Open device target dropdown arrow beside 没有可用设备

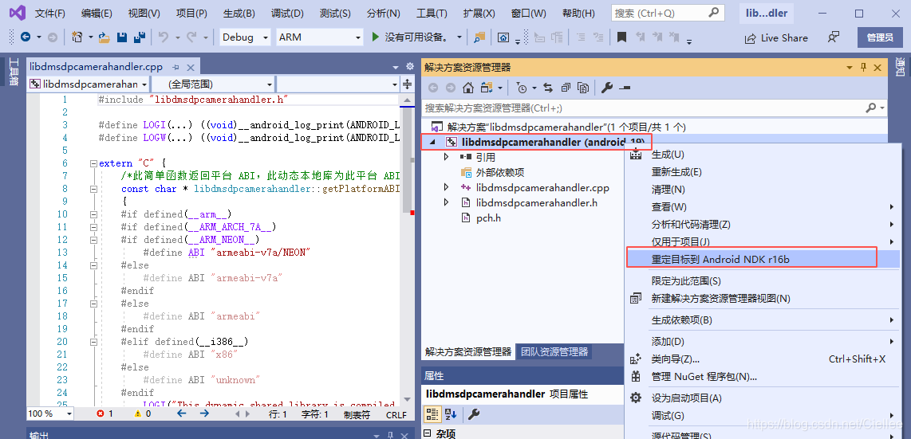click(459, 37)
